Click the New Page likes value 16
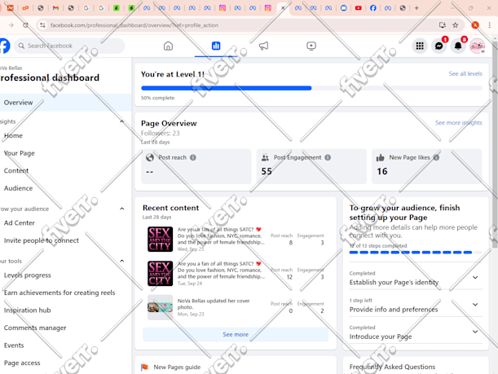The image size is (498, 374). click(382, 171)
